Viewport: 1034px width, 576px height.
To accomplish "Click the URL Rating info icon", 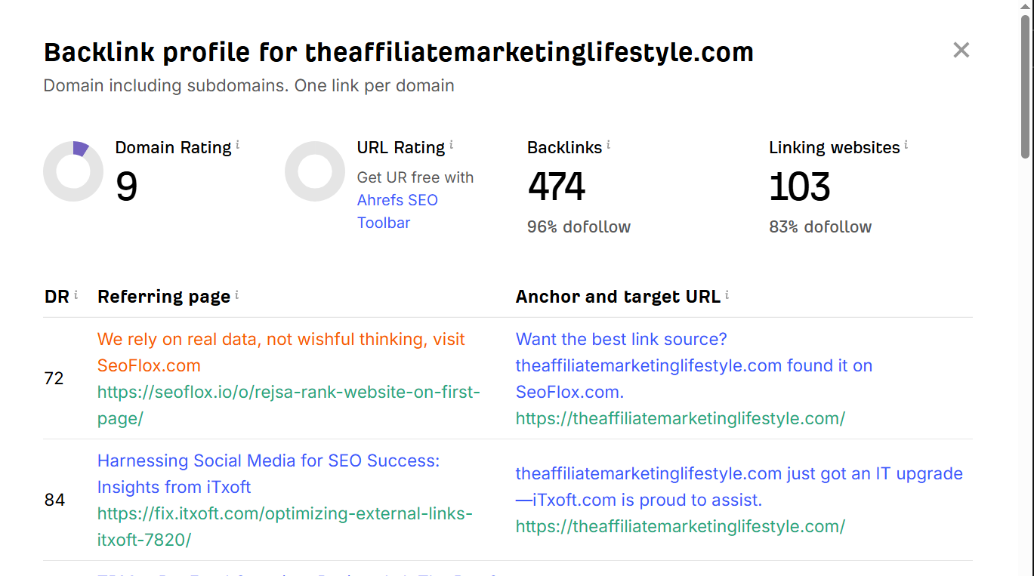I will pos(452,143).
